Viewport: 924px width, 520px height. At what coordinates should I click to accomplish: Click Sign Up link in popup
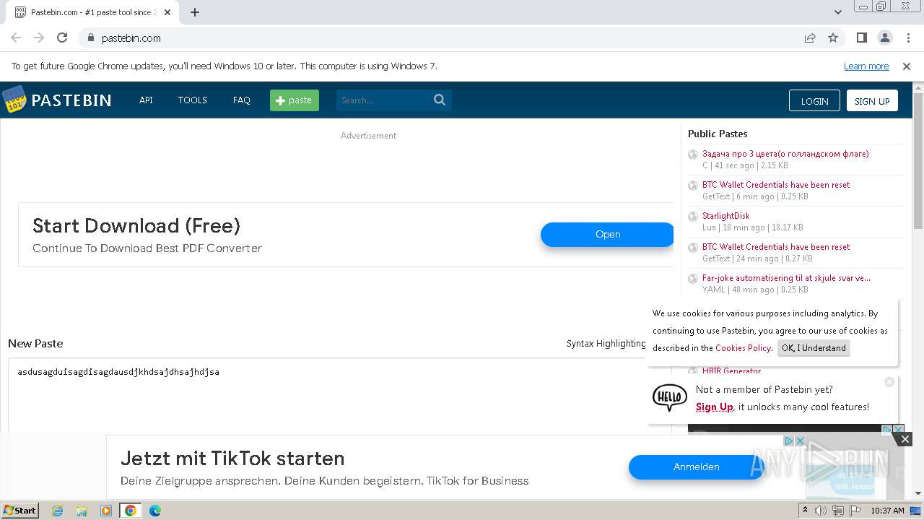(x=715, y=407)
